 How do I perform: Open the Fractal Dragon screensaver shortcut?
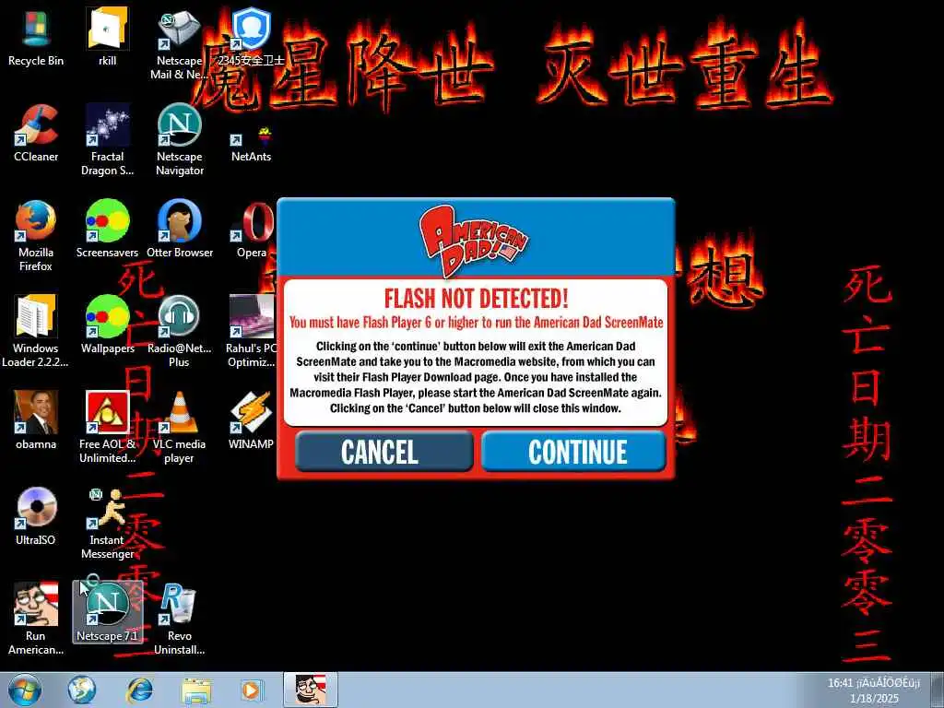click(107, 140)
